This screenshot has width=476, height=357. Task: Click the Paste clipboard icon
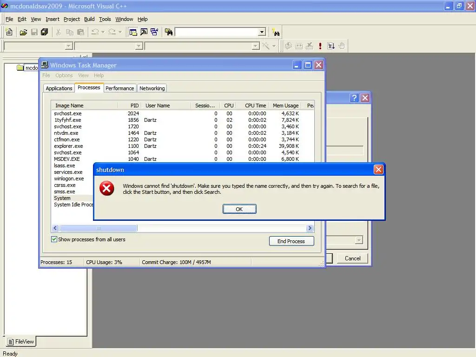click(x=81, y=32)
